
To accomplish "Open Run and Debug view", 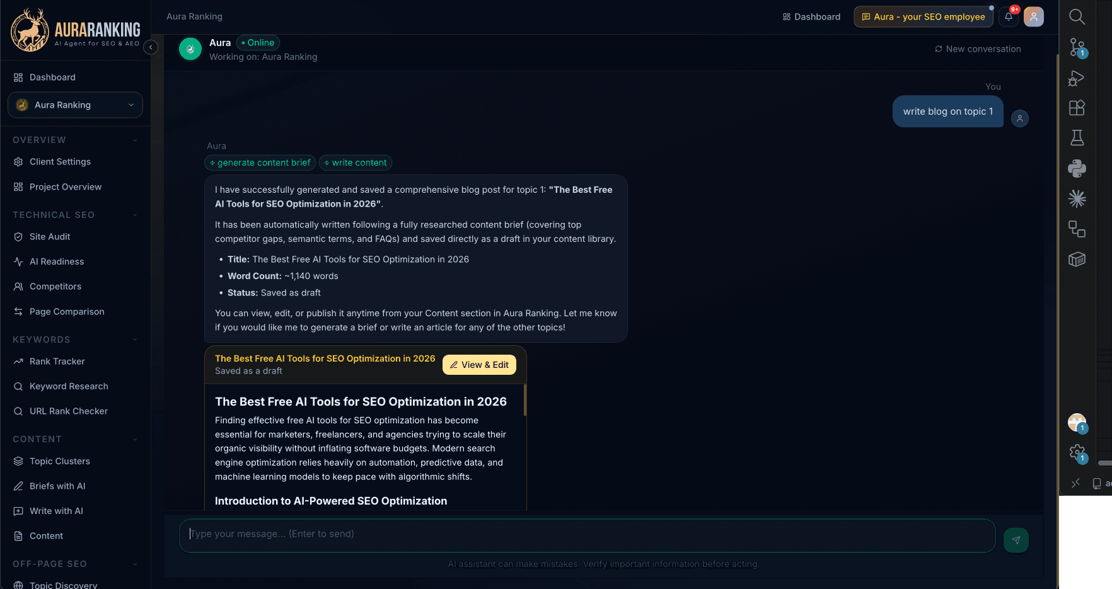I will [1077, 77].
